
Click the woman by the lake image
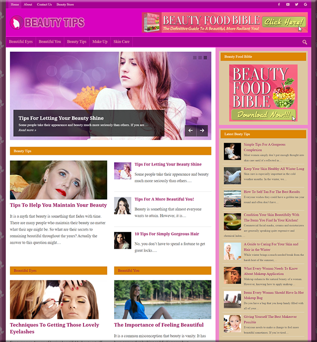pyautogui.click(x=162, y=299)
